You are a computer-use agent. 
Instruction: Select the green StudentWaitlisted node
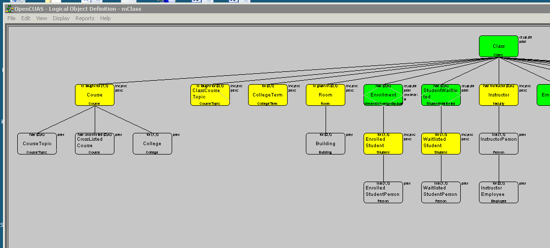coord(441,95)
